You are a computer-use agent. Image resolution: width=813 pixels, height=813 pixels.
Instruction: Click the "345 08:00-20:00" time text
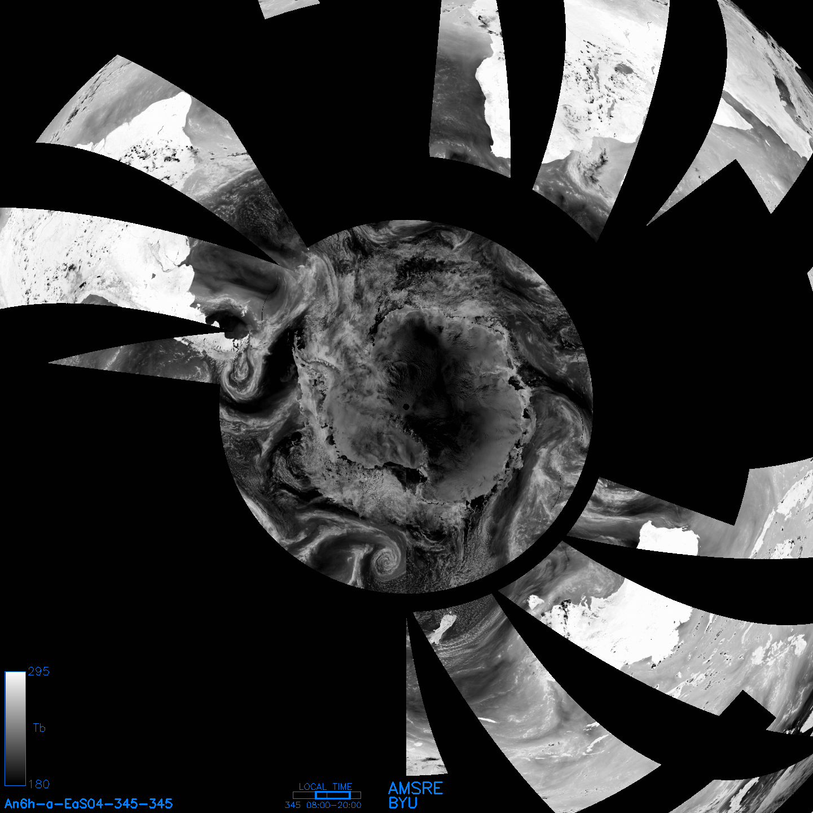(323, 805)
